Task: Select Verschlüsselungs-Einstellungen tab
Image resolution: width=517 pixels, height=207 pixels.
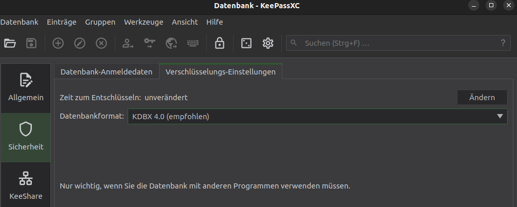Action: click(x=221, y=71)
